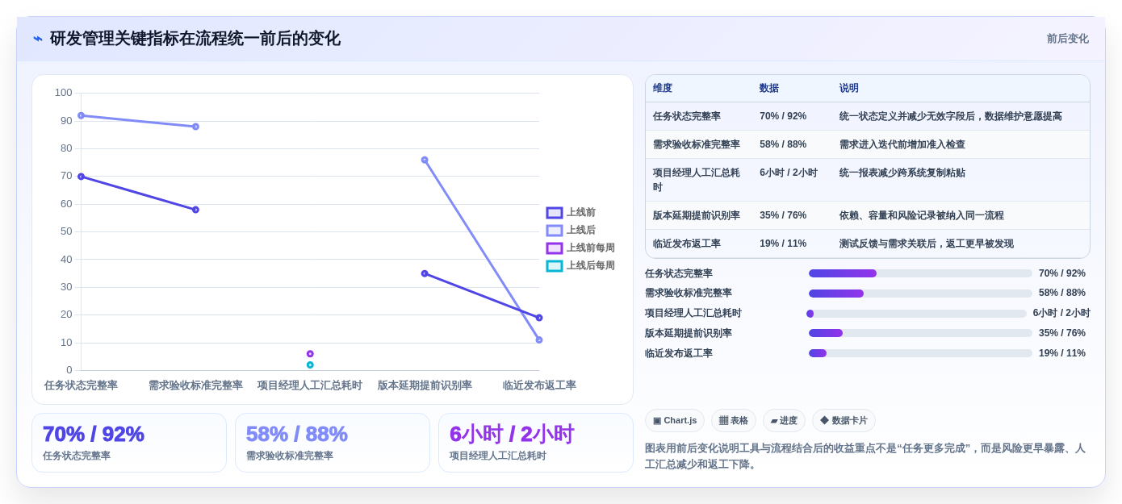
Task: Click the x-axis label 临近发布返工率
Action: pyautogui.click(x=539, y=385)
